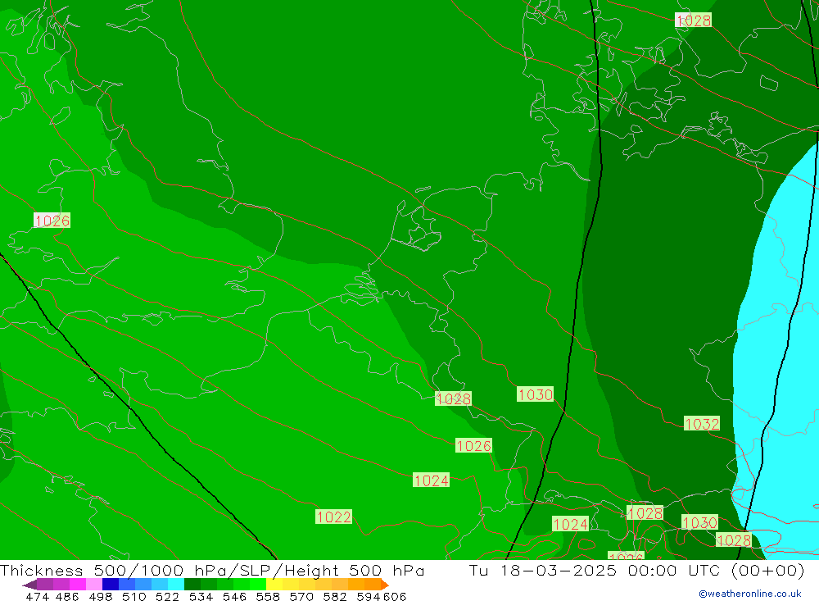Click the 1024 label left of the lower 1028

(x=570, y=524)
